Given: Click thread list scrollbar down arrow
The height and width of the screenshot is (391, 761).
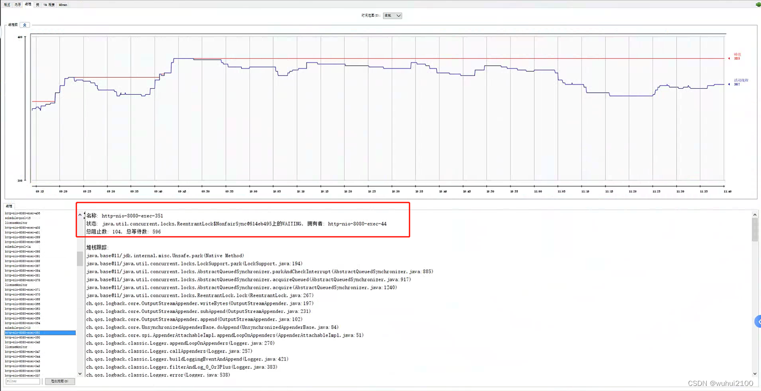Looking at the screenshot, I should pos(80,374).
